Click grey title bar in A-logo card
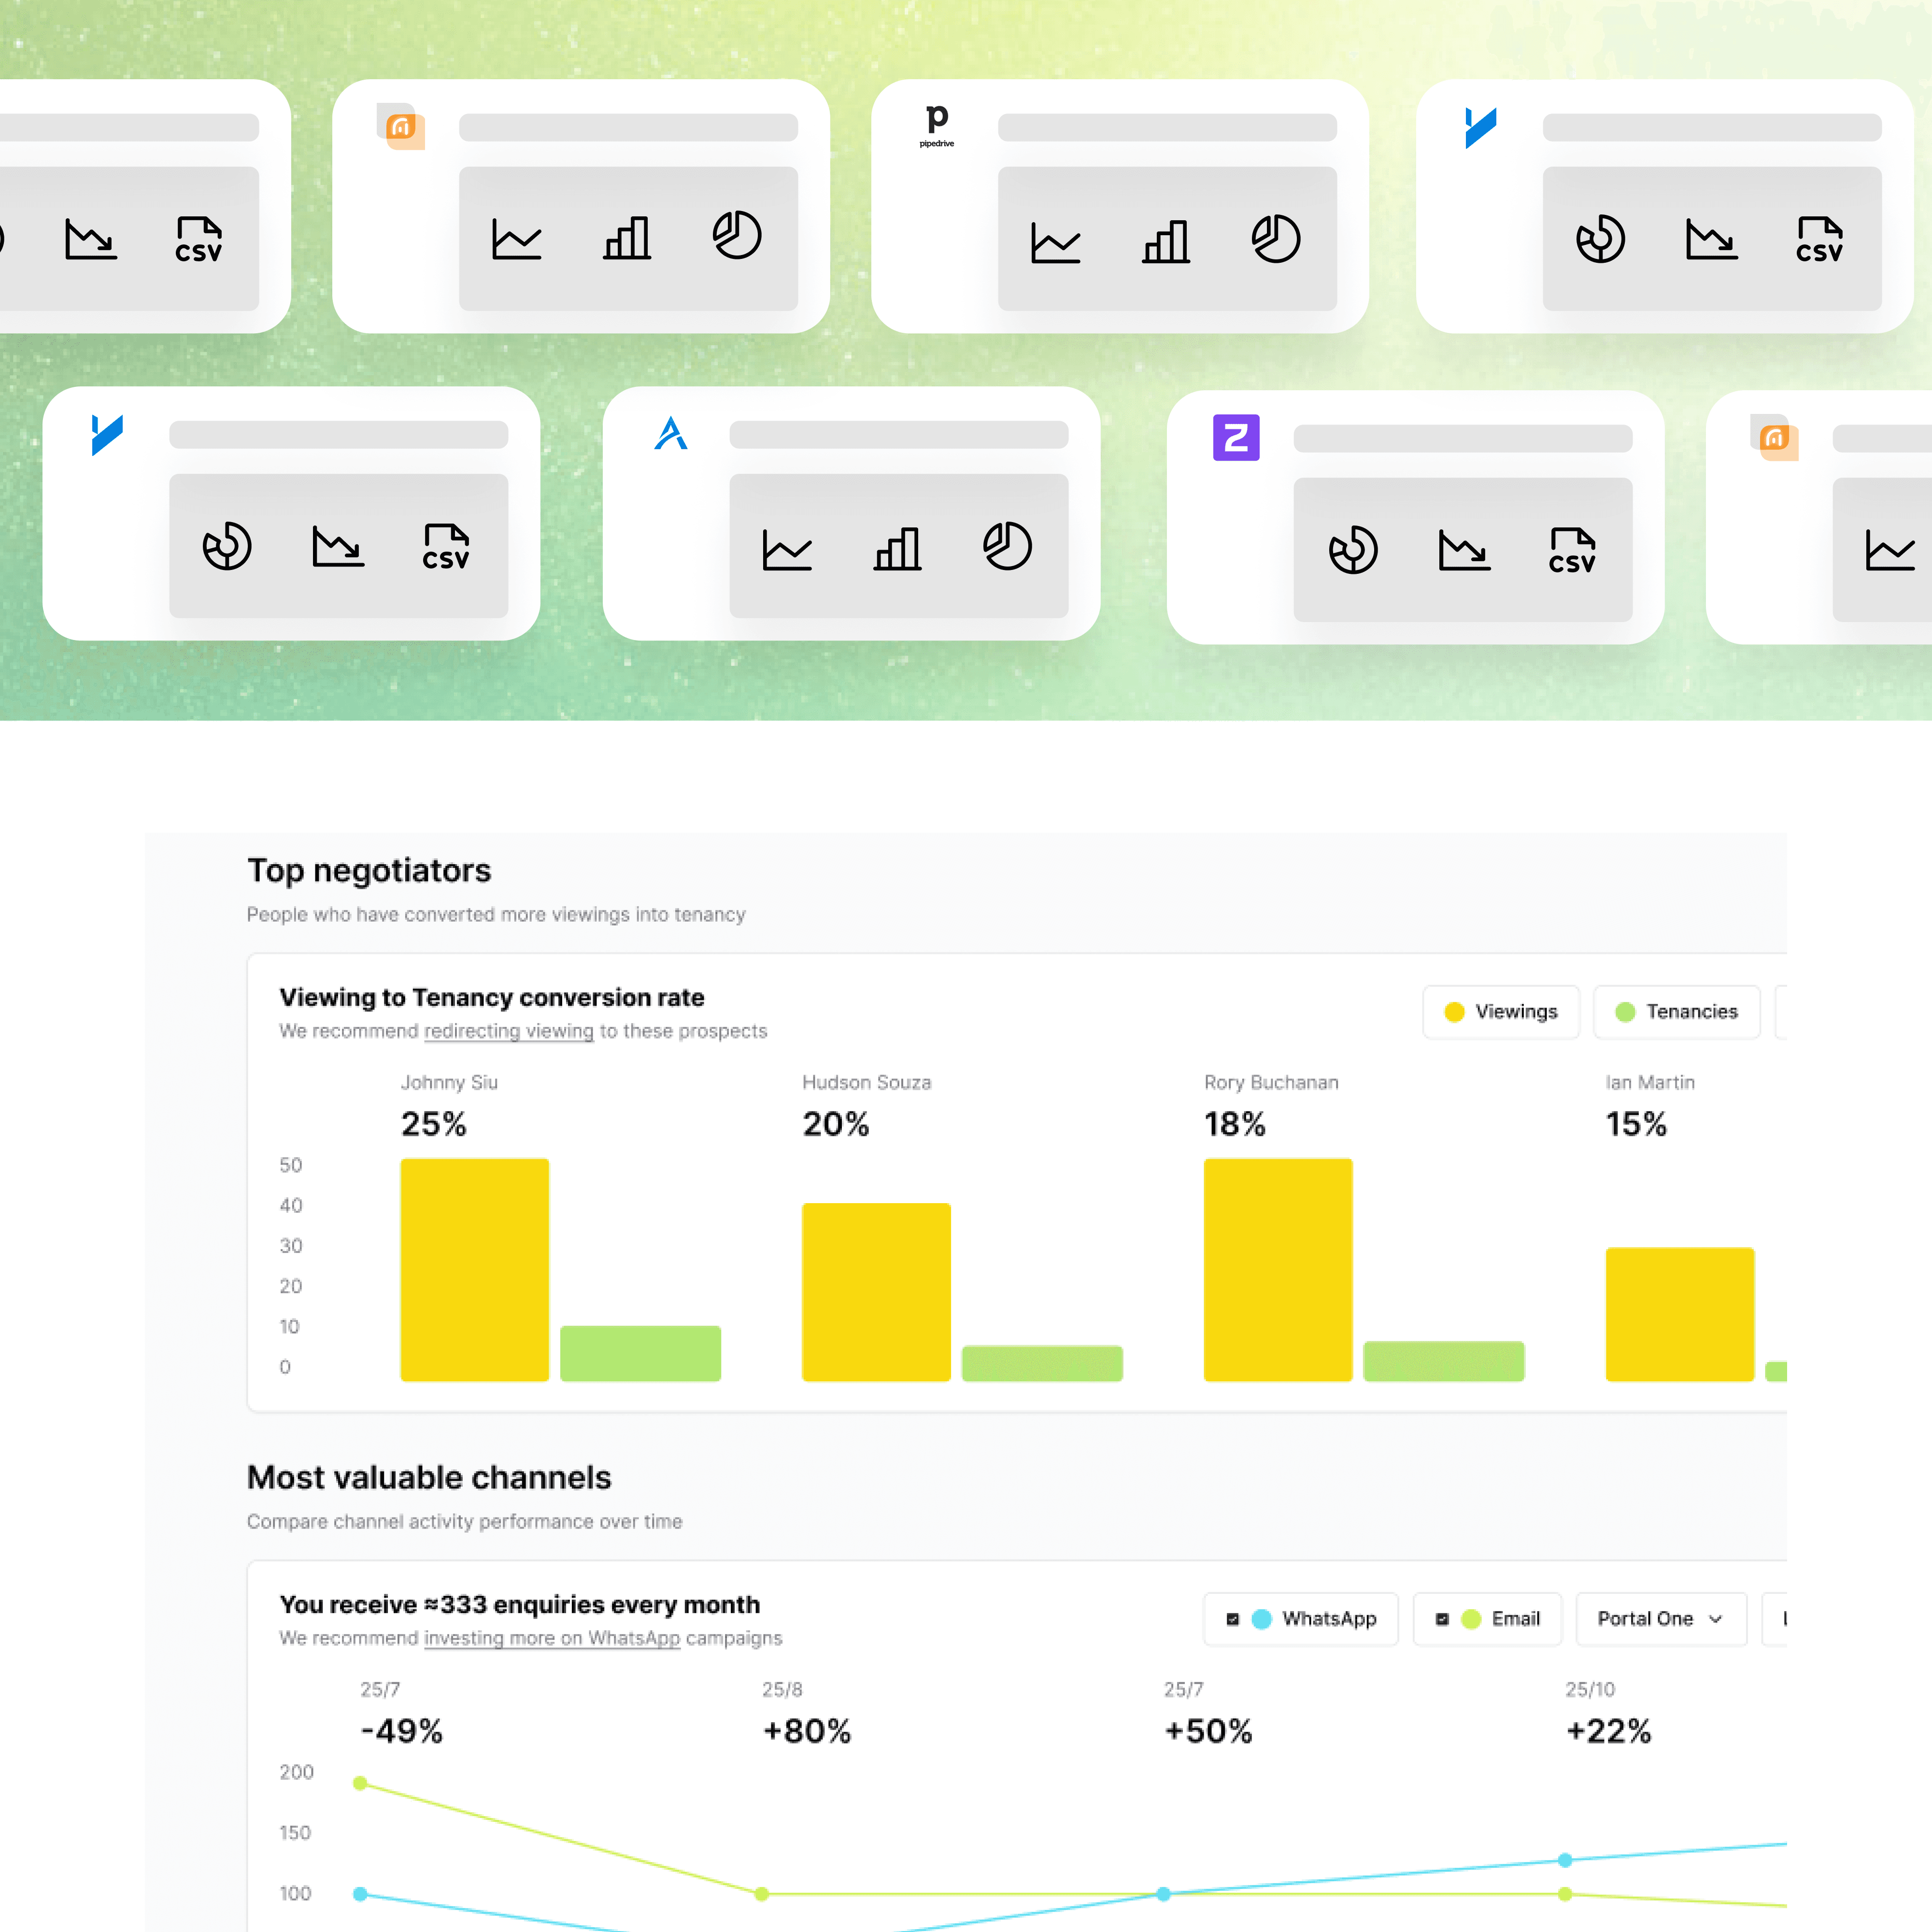Viewport: 1932px width, 1932px height. coord(899,434)
